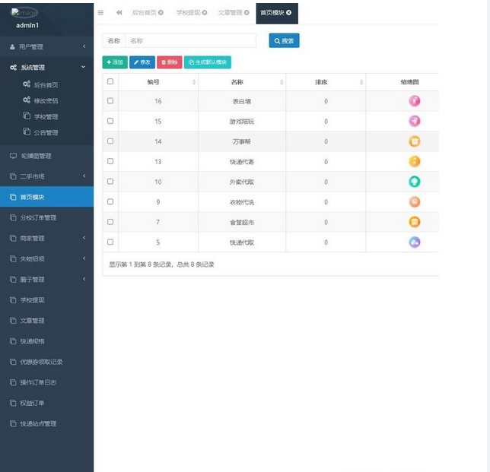Sort by 排序 column arrows
490x472 pixels.
pos(361,82)
